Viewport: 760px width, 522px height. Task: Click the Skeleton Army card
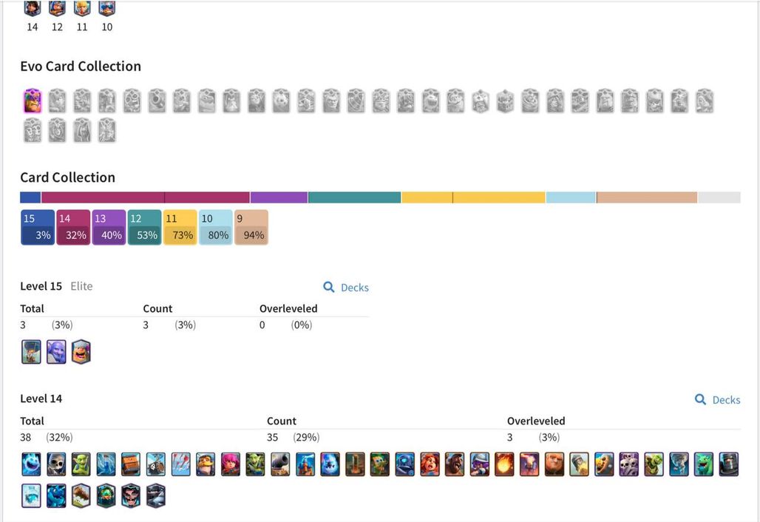(628, 464)
